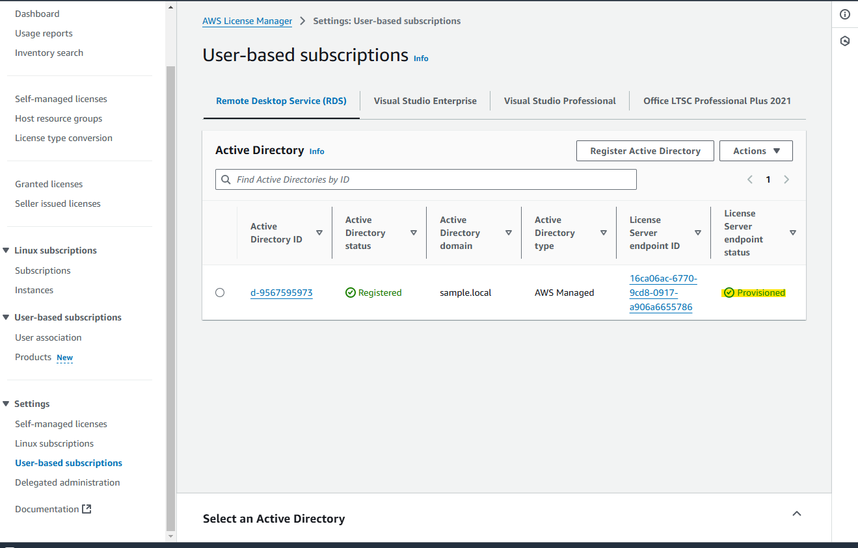Viewport: 858px width, 548px height.
Task: Open directory link d-9567595973
Action: pyautogui.click(x=282, y=293)
